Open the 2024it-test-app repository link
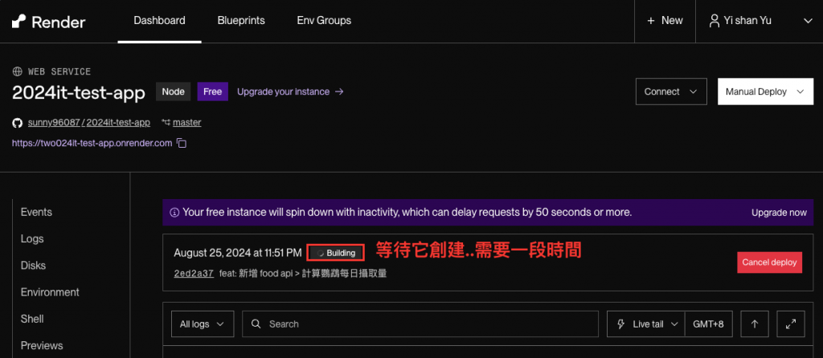The height and width of the screenshot is (358, 823). (x=118, y=123)
